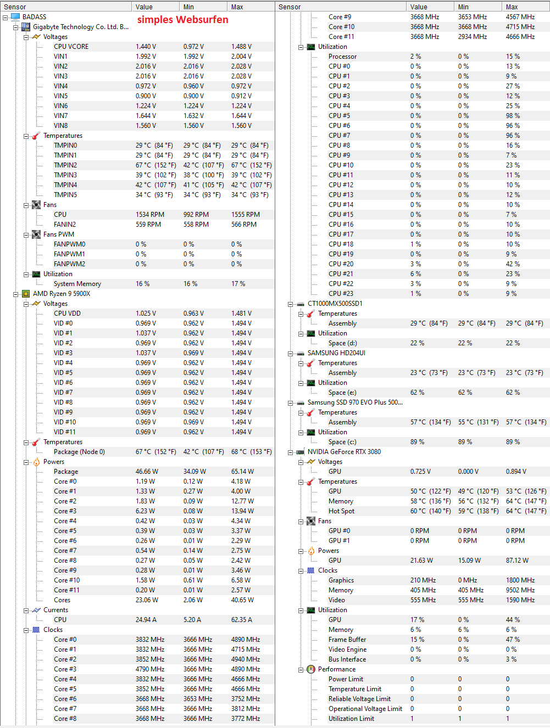Collapse the Performance group
The image size is (550, 728).
(x=301, y=669)
